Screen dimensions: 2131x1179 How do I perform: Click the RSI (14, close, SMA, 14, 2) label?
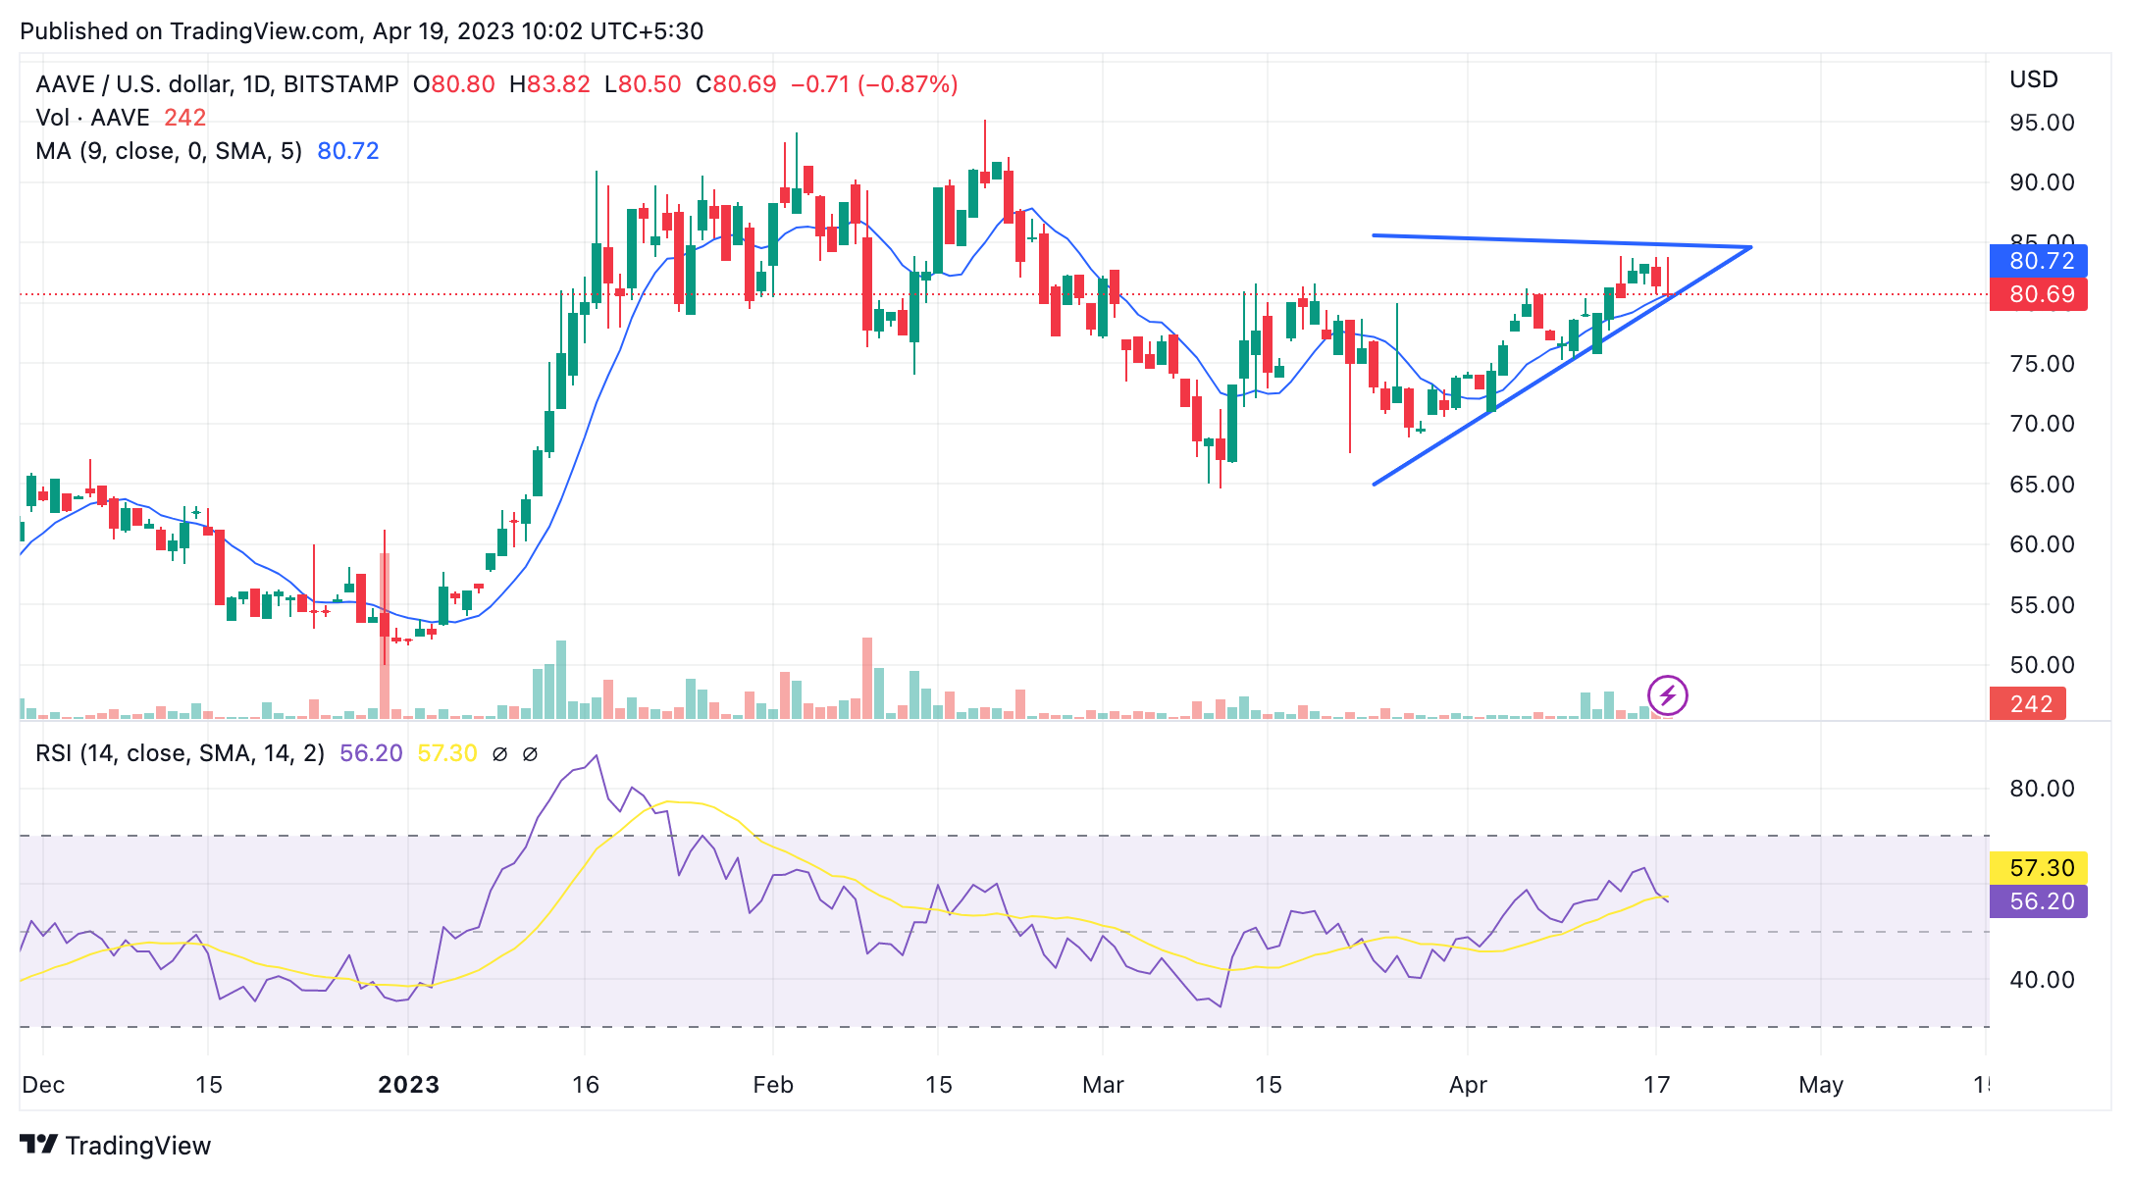tap(180, 753)
